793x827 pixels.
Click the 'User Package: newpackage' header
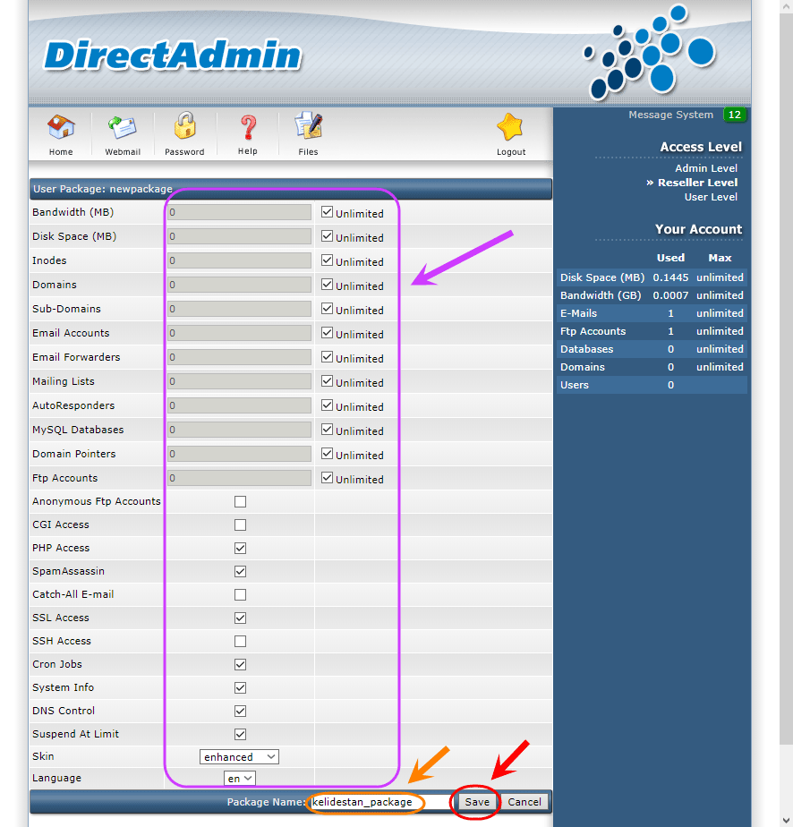click(291, 189)
